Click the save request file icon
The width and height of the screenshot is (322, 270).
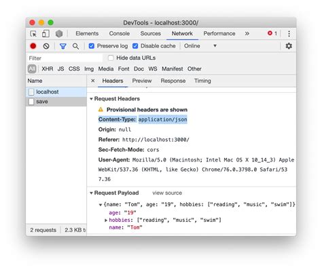[x=31, y=102]
